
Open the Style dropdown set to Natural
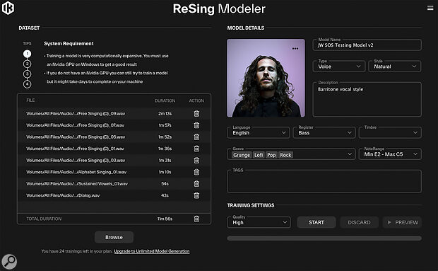(395, 67)
